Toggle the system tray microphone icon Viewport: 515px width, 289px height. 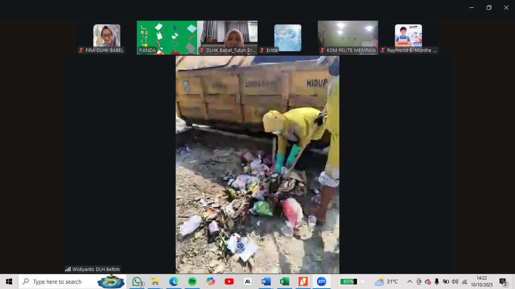coord(437,282)
